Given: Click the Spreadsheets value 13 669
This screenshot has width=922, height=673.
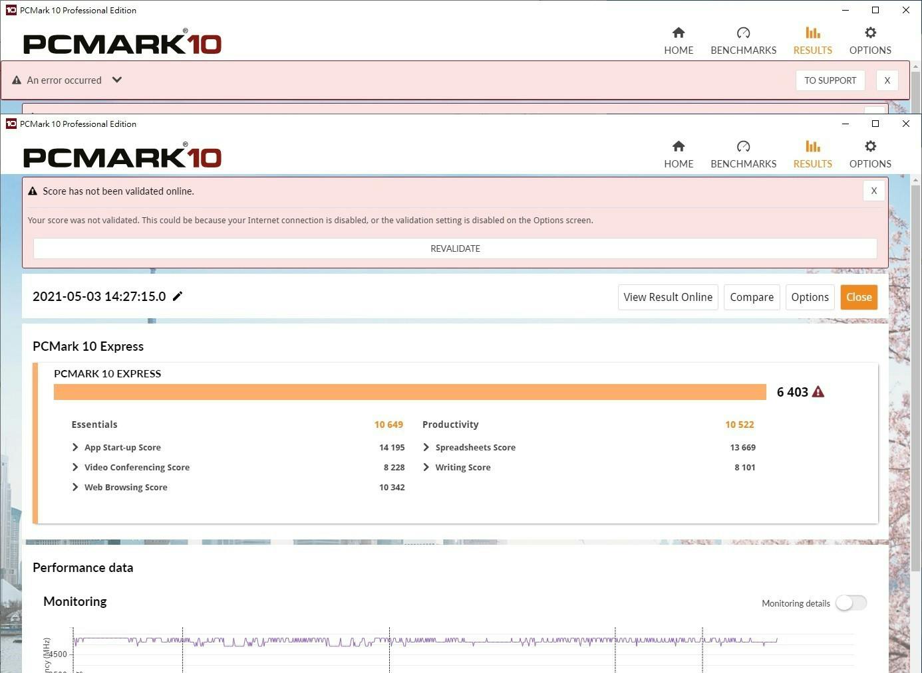Looking at the screenshot, I should click(x=743, y=447).
